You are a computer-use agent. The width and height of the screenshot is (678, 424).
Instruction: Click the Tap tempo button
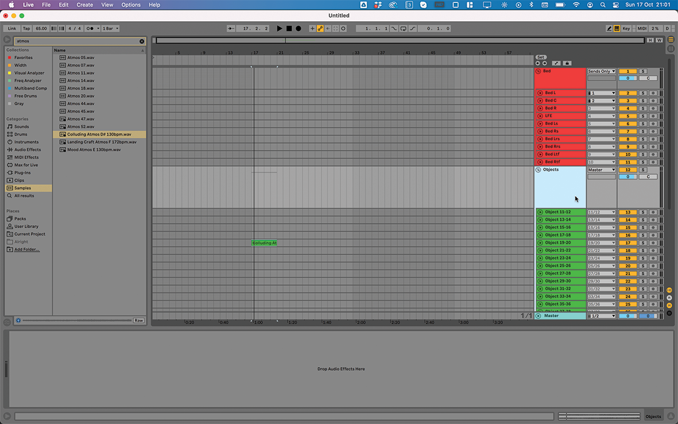(x=25, y=28)
